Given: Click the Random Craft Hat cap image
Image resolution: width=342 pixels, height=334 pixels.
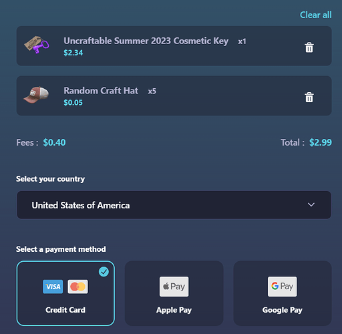Looking at the screenshot, I should click(x=36, y=95).
